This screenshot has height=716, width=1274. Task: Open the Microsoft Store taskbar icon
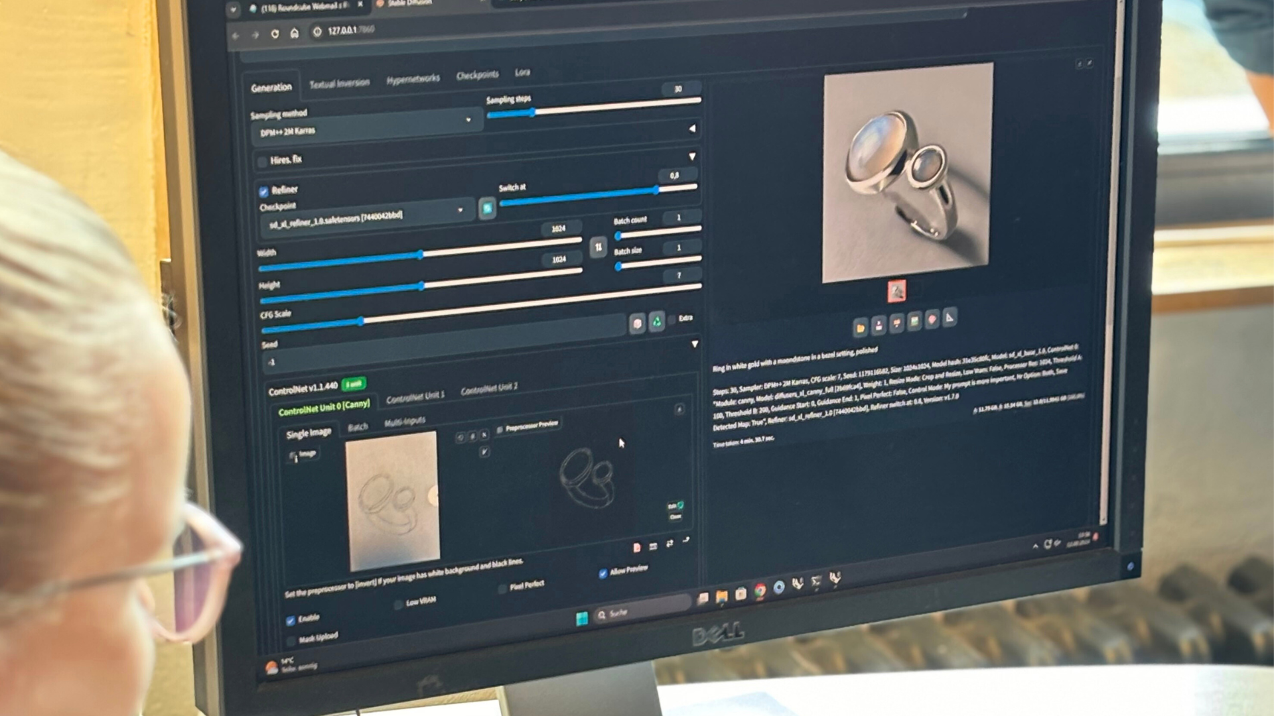pyautogui.click(x=741, y=593)
